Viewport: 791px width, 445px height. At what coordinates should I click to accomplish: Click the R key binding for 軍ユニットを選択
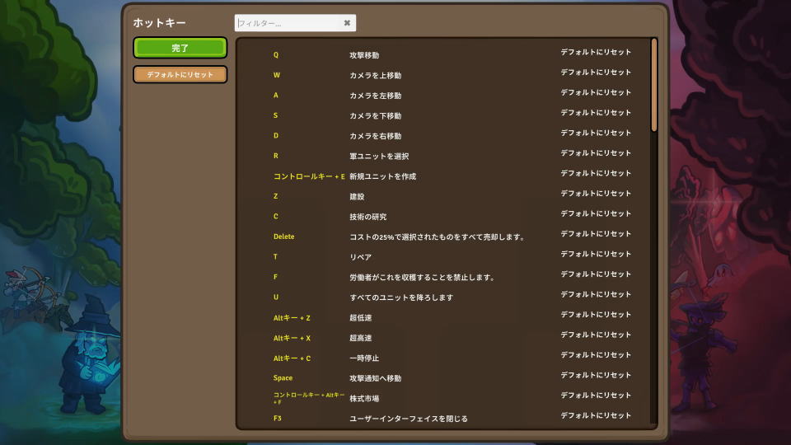click(276, 156)
